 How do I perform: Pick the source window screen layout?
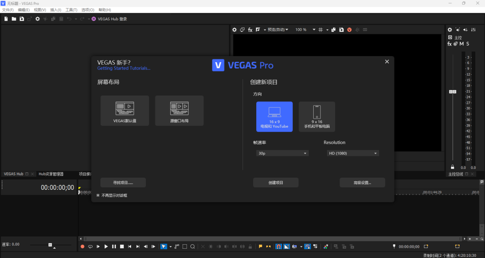point(179,111)
